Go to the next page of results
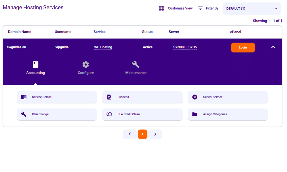The width and height of the screenshot is (287, 172). 155,134
